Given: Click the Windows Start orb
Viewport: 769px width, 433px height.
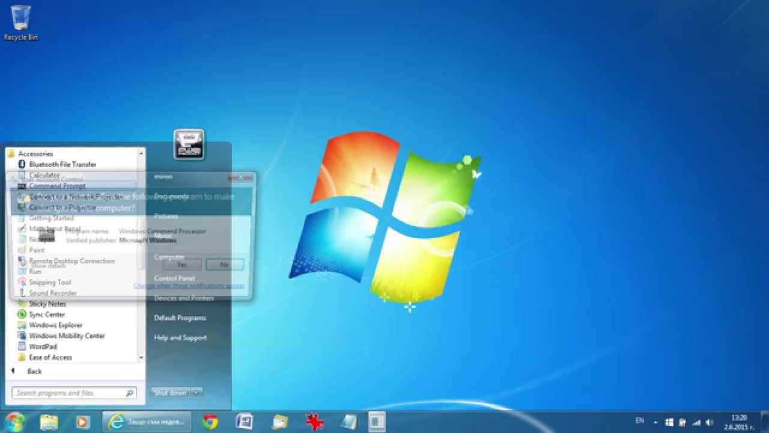Looking at the screenshot, I should click(14, 422).
